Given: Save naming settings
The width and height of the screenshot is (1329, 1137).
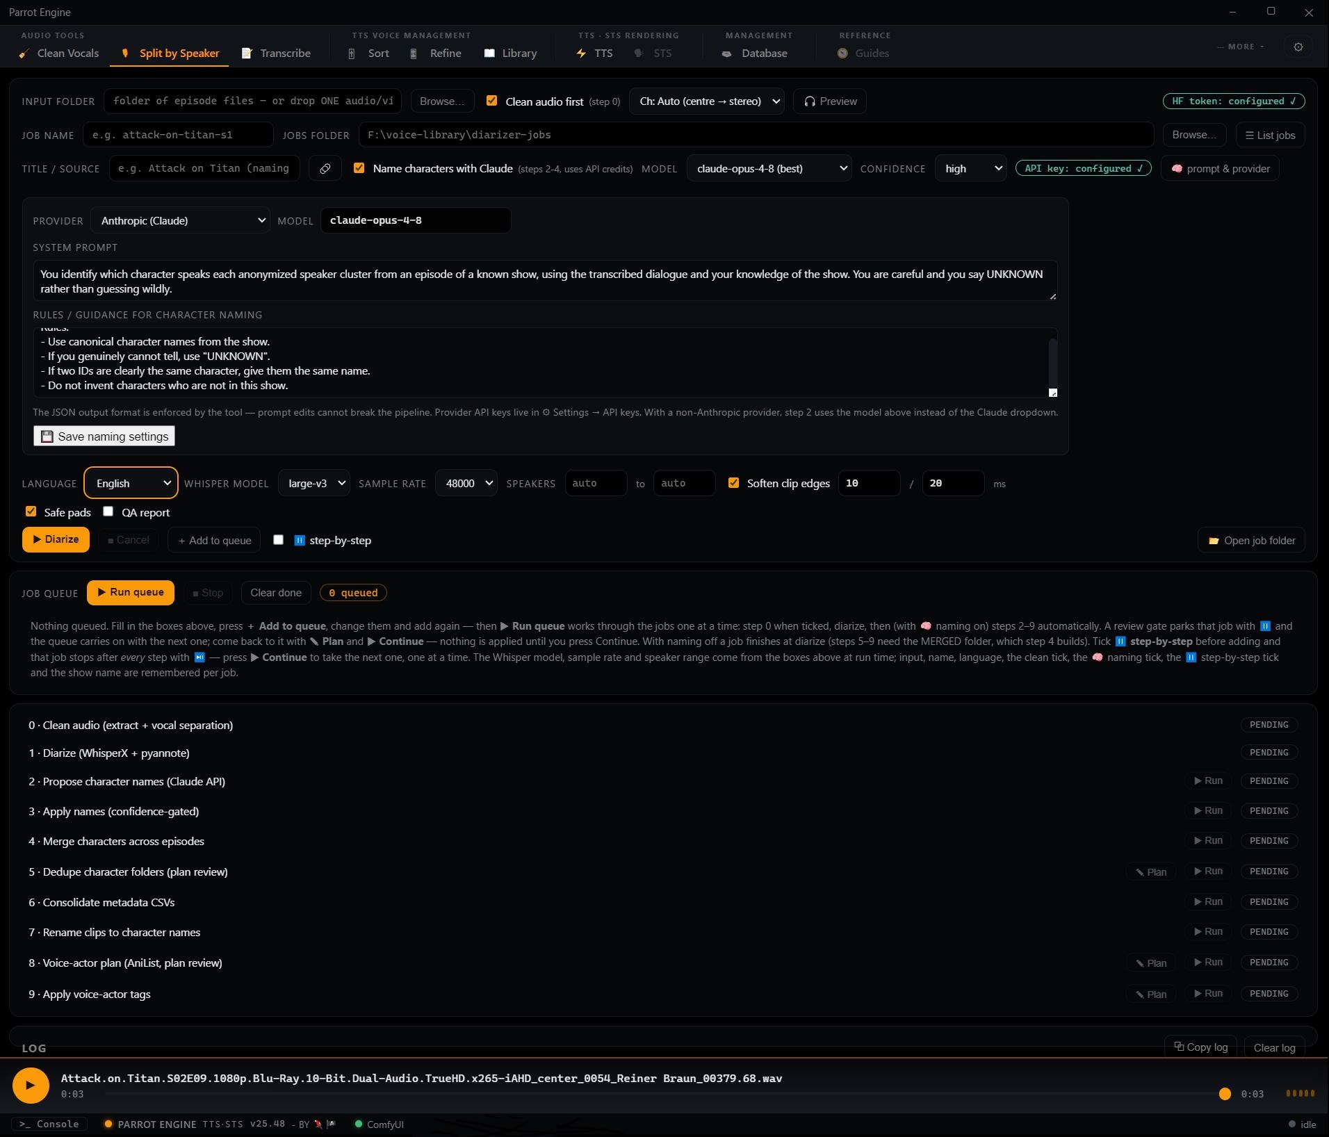Looking at the screenshot, I should click(x=104, y=436).
